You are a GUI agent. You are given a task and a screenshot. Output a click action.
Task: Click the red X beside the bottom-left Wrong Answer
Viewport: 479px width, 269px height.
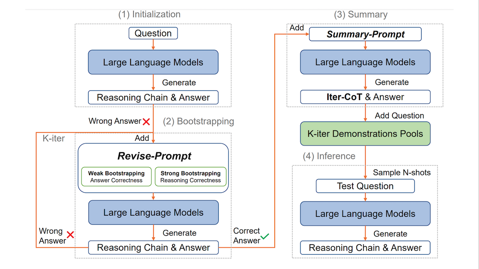tap(70, 235)
